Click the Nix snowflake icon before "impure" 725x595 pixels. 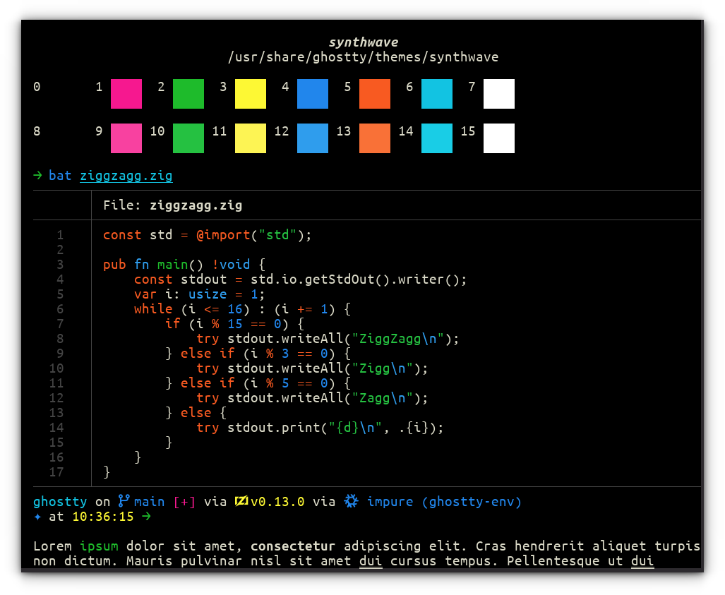pyautogui.click(x=351, y=501)
